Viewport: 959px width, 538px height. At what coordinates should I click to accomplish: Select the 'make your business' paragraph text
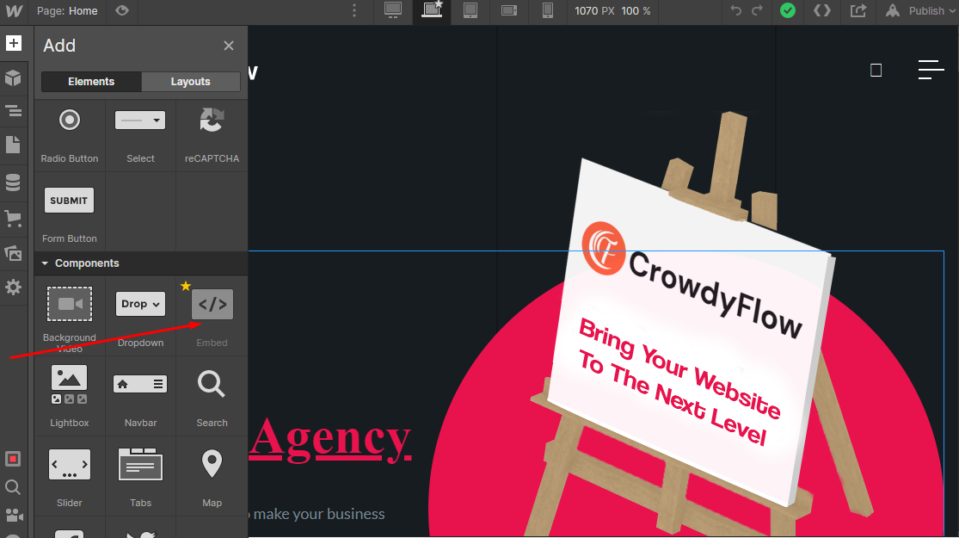(318, 514)
